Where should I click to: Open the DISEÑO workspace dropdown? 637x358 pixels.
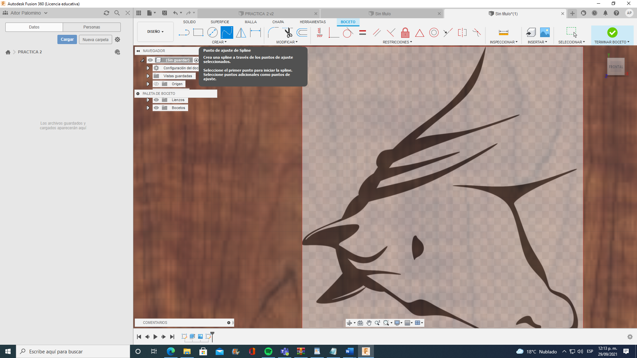pos(155,32)
